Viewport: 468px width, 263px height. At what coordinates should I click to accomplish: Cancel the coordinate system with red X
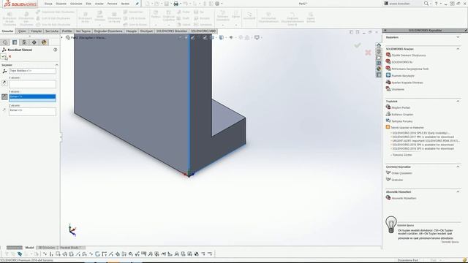tap(10, 56)
